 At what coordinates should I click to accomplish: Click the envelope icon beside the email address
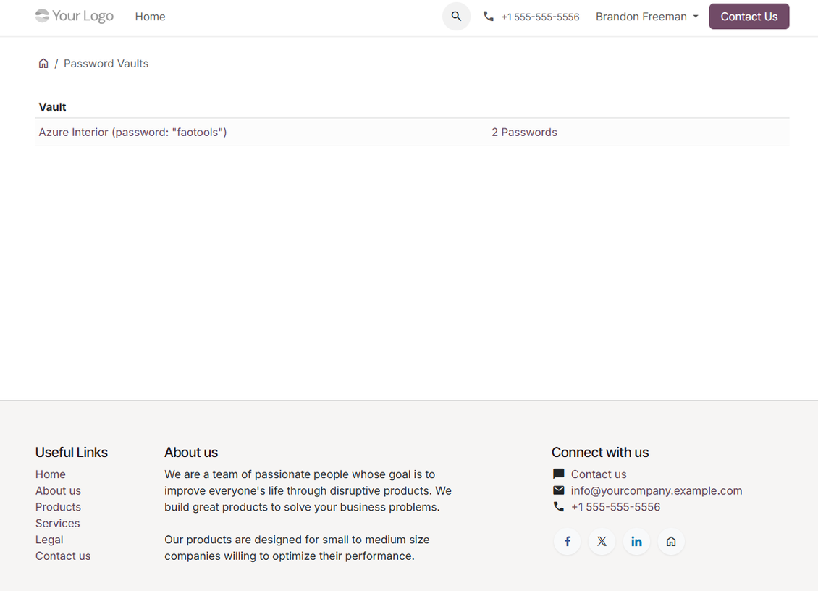(558, 490)
